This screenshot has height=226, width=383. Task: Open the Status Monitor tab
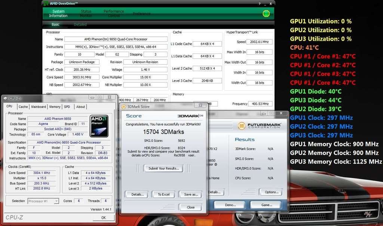click(86, 13)
